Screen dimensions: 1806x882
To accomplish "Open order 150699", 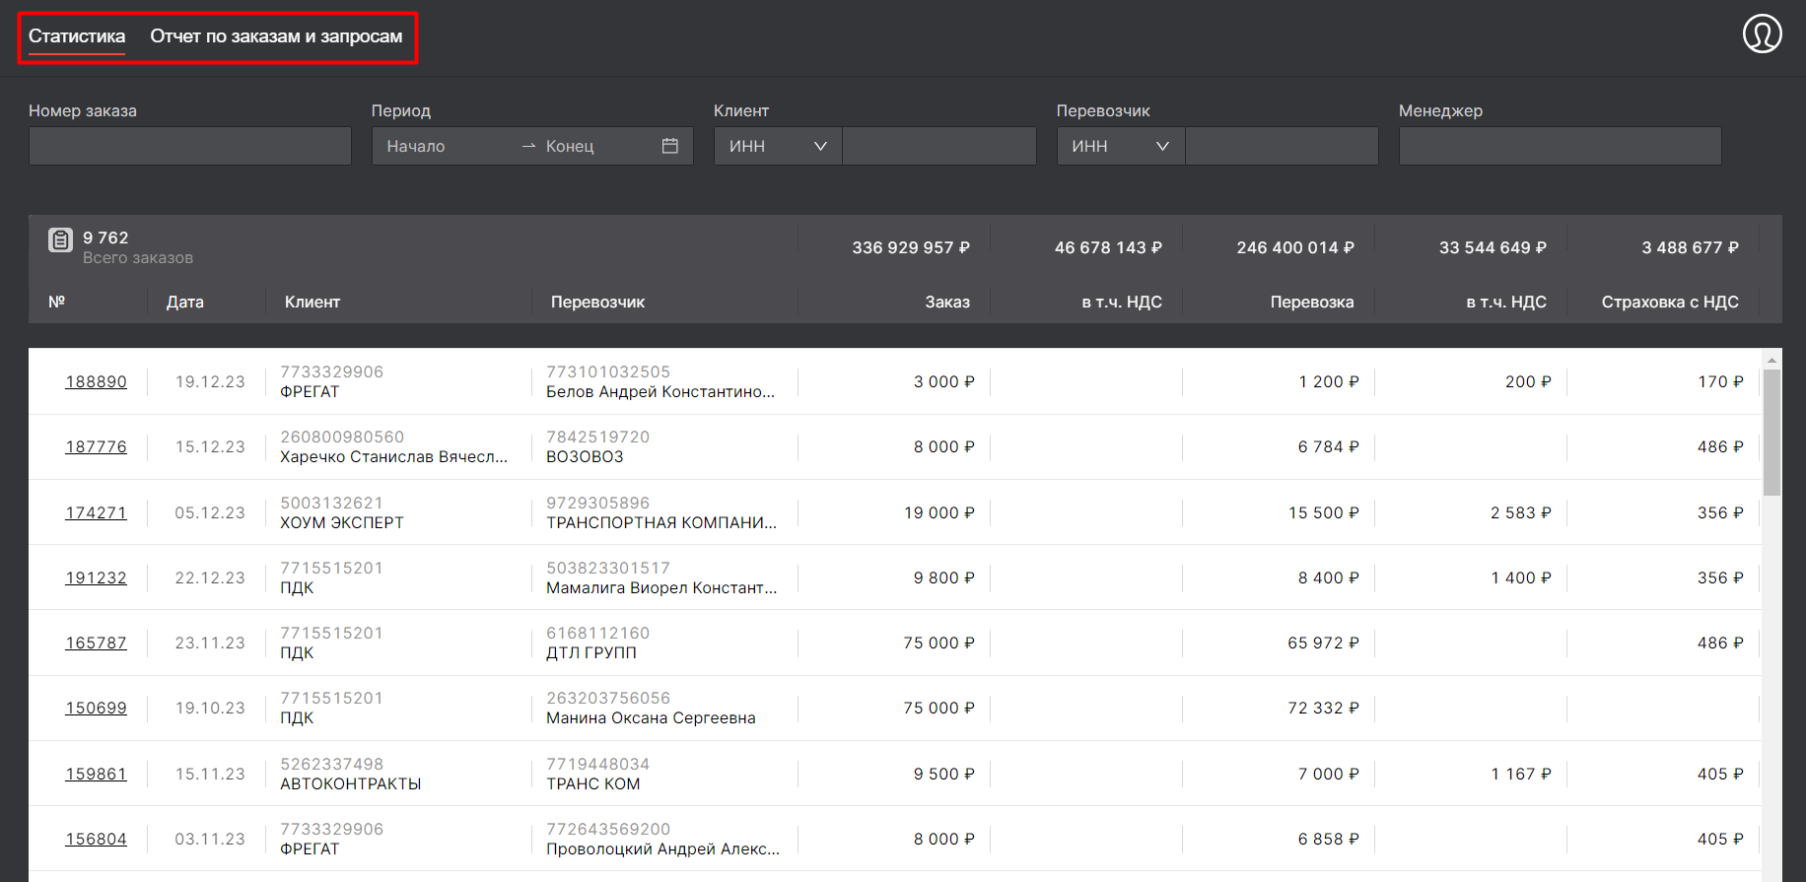I will [96, 708].
